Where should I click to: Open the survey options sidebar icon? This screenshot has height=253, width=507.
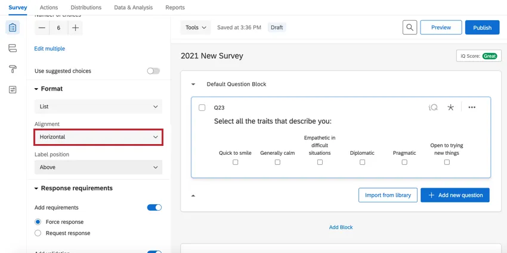coord(13,89)
